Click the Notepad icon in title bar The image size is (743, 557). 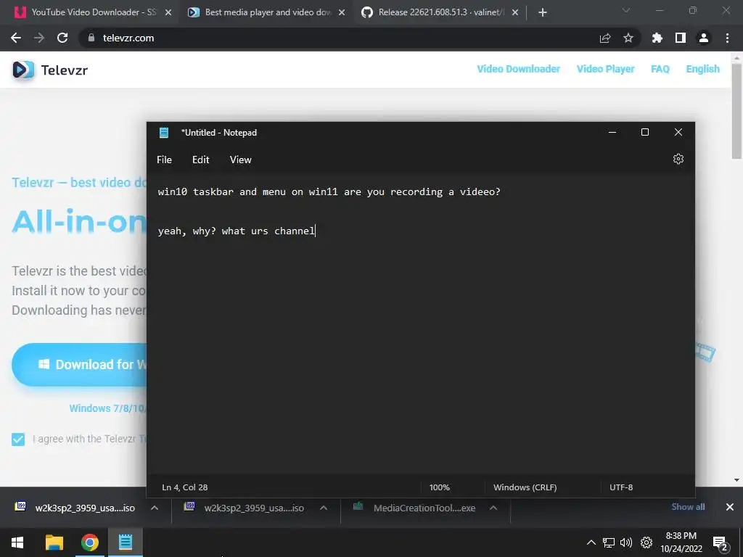[164, 133]
